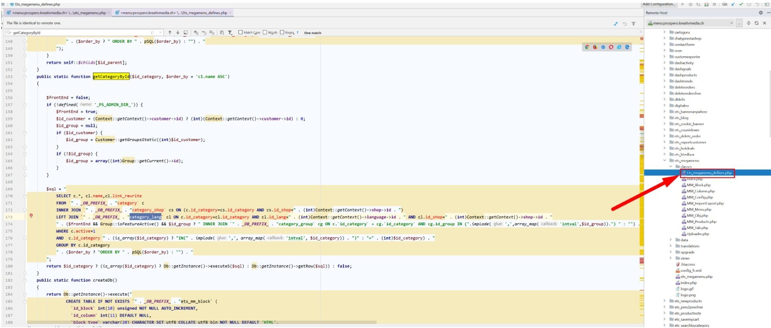Switch to the ets_megamenu.php editor tab

(59, 13)
